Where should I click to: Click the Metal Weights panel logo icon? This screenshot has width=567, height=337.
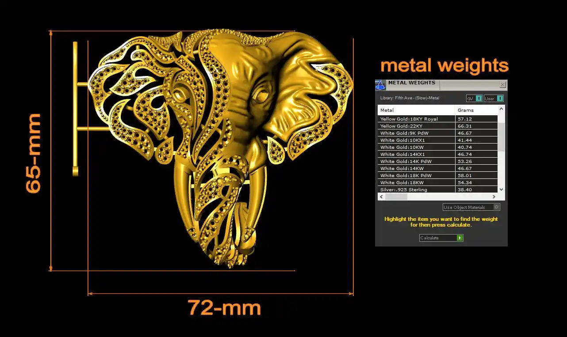point(380,85)
